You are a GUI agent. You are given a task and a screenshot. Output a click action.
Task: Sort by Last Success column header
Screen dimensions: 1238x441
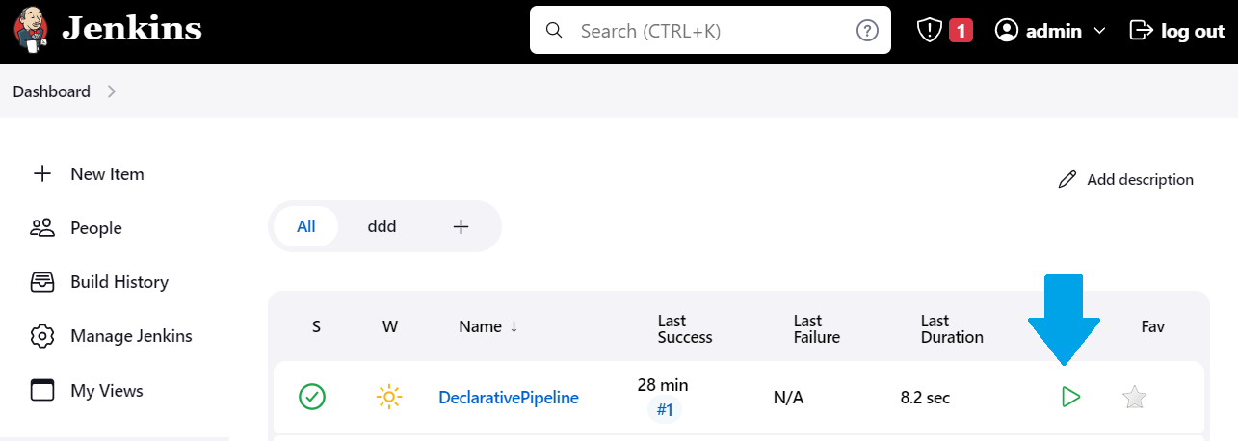pos(685,328)
